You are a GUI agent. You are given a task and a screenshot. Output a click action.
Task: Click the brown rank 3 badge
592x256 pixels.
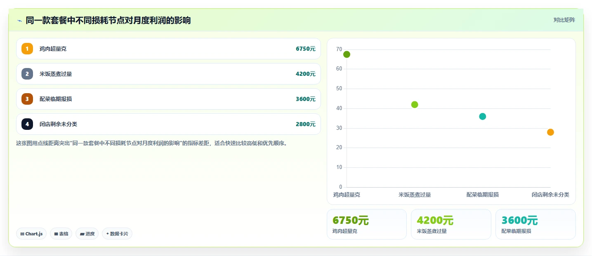(x=27, y=99)
